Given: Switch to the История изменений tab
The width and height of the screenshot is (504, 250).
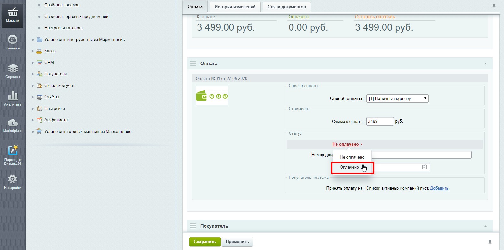Looking at the screenshot, I should pyautogui.click(x=235, y=7).
